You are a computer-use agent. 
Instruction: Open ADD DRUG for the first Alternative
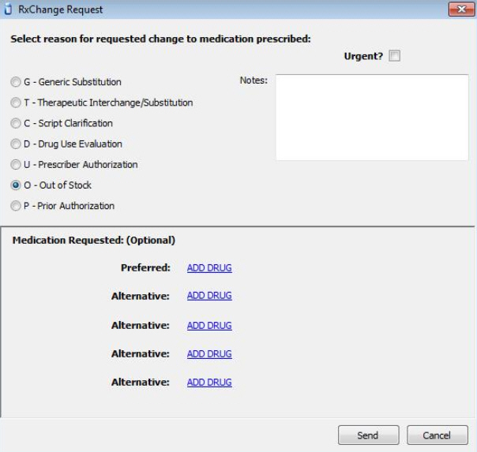(209, 296)
